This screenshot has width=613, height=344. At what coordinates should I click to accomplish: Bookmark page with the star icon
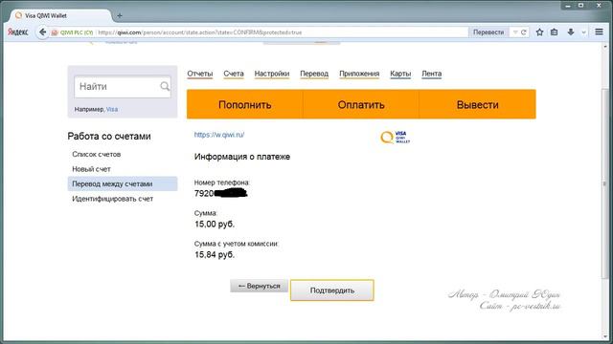point(539,32)
